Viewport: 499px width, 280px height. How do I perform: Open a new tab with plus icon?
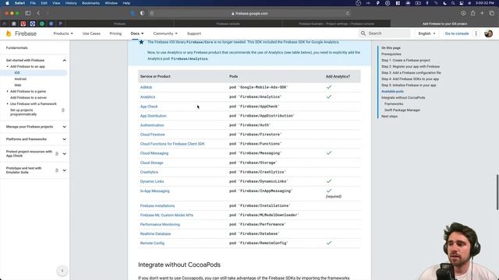(x=482, y=13)
